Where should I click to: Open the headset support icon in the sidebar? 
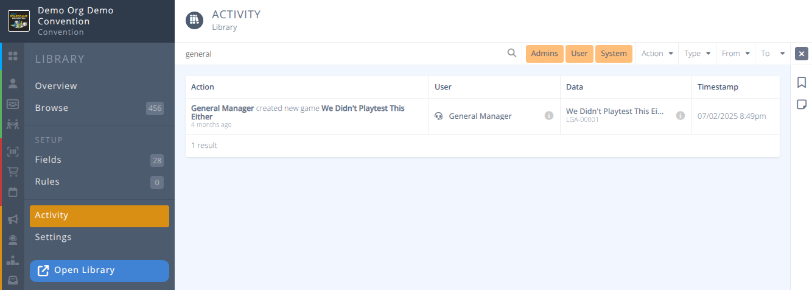(x=13, y=239)
